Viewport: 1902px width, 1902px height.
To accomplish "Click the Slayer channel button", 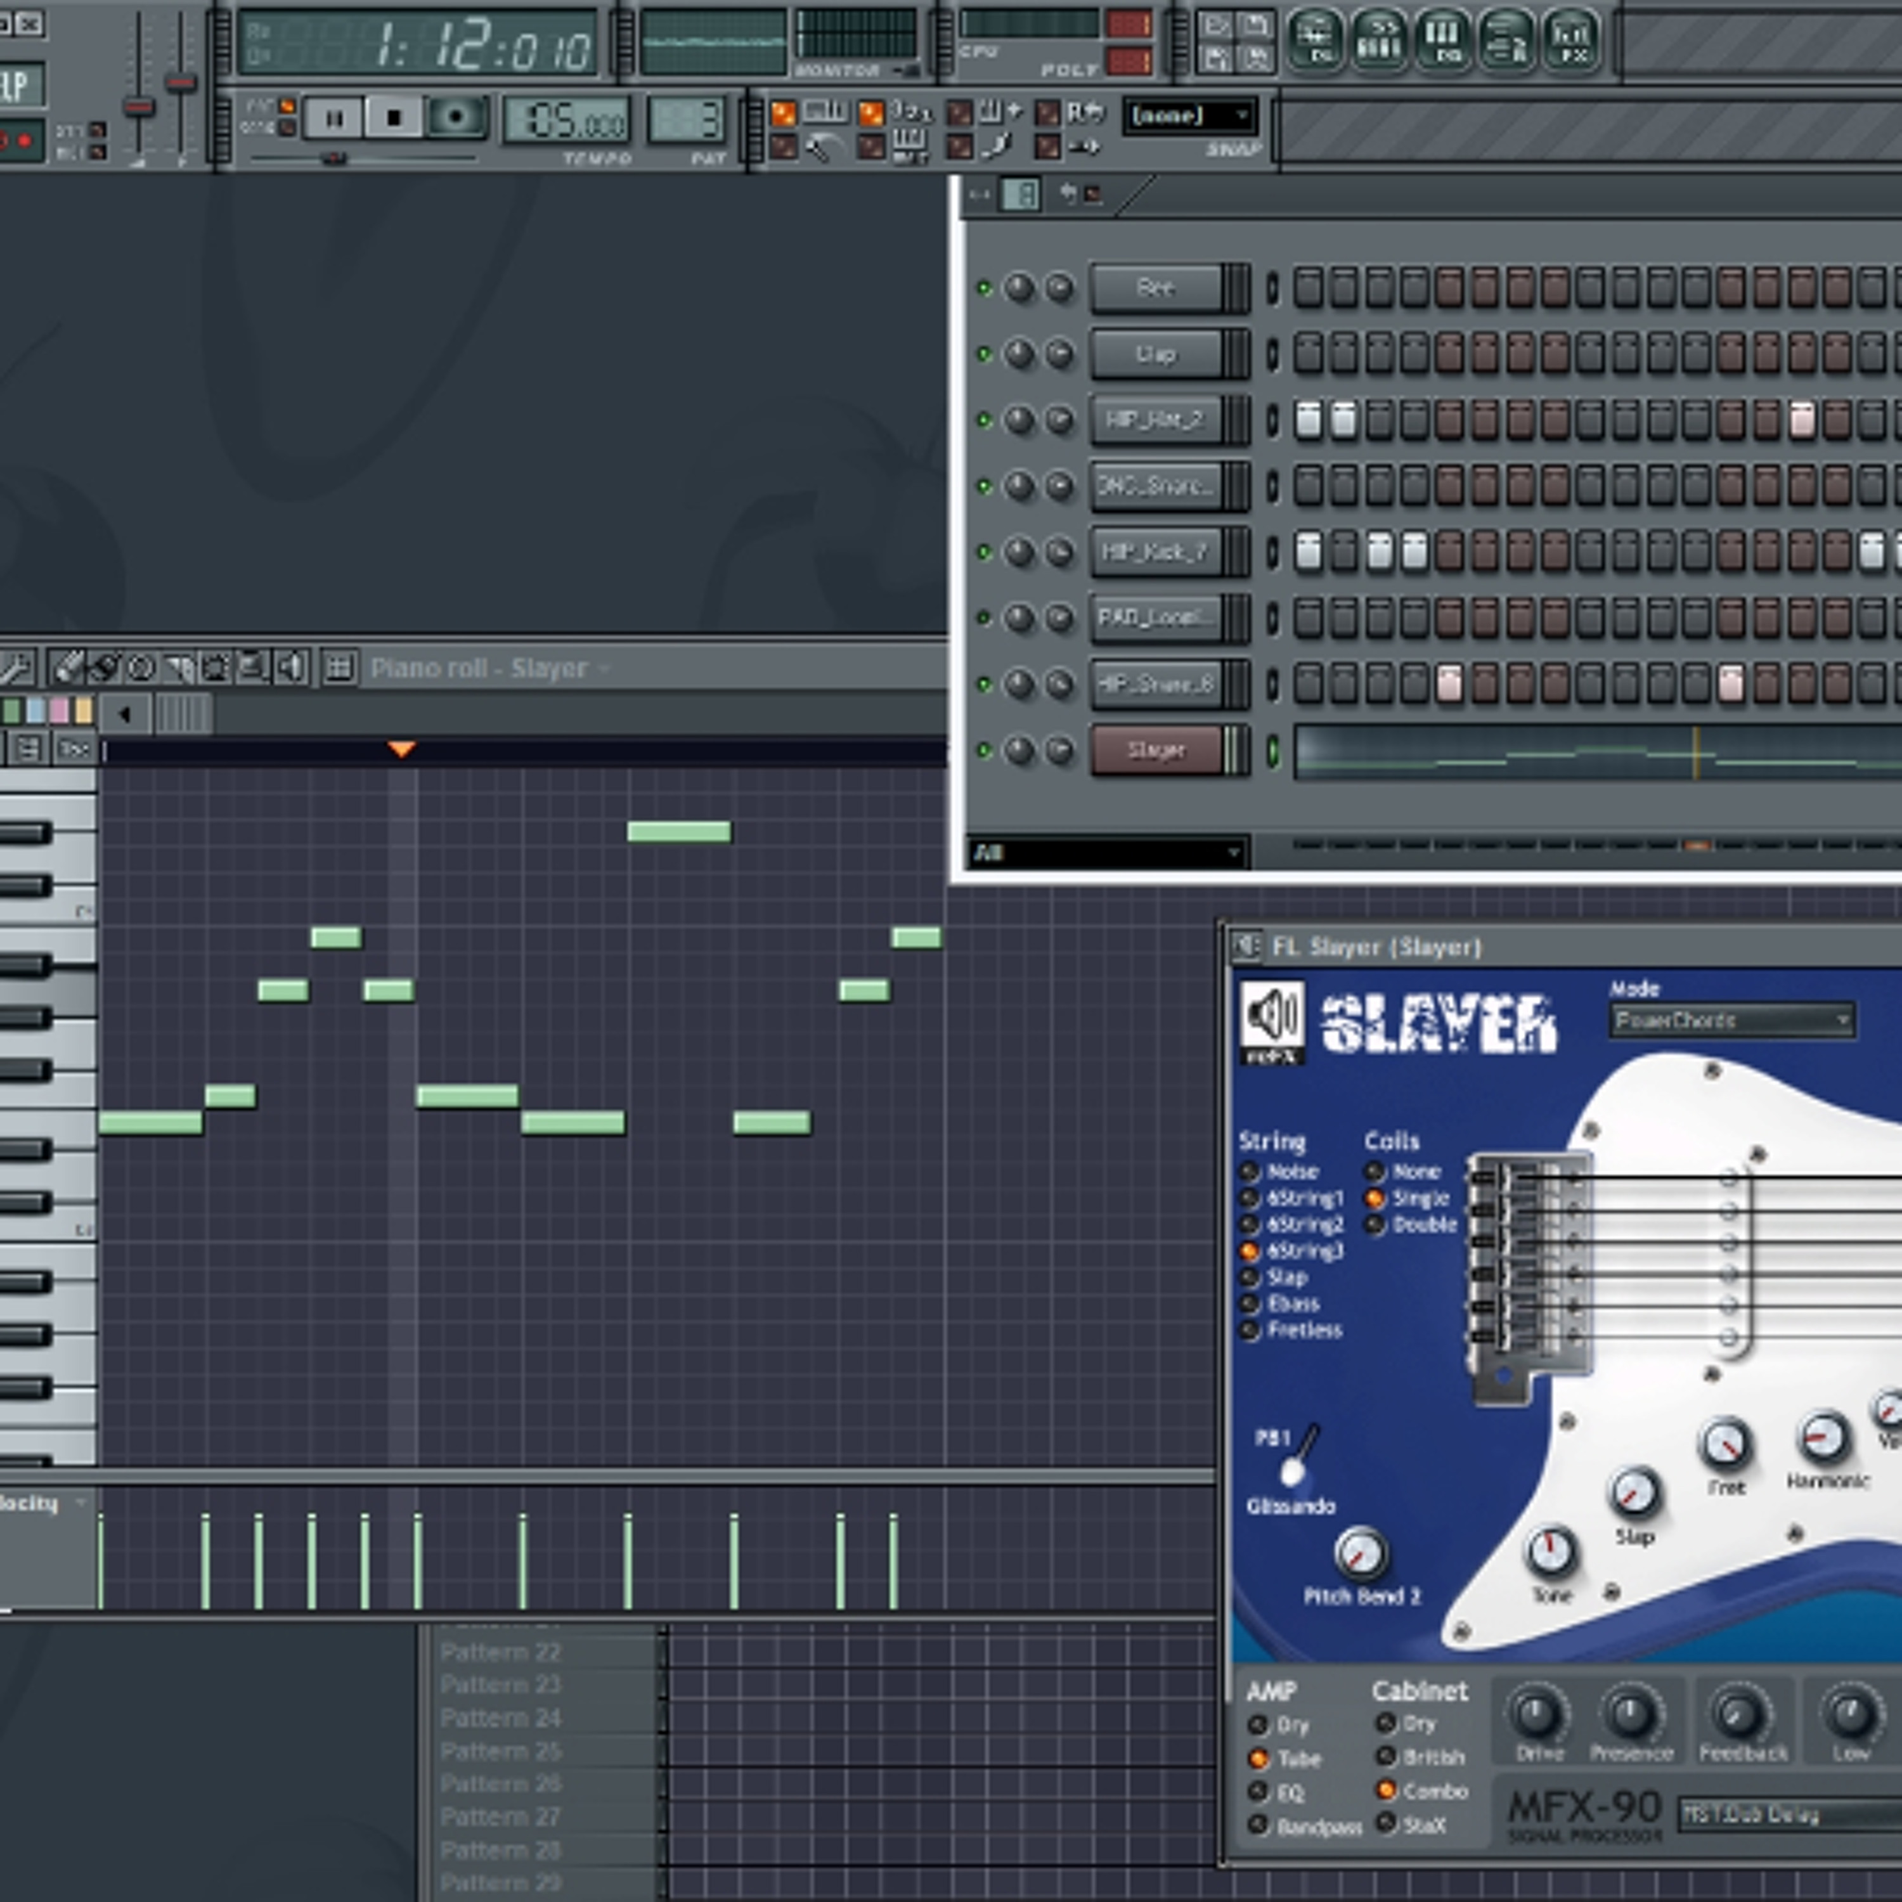I will click(1157, 751).
